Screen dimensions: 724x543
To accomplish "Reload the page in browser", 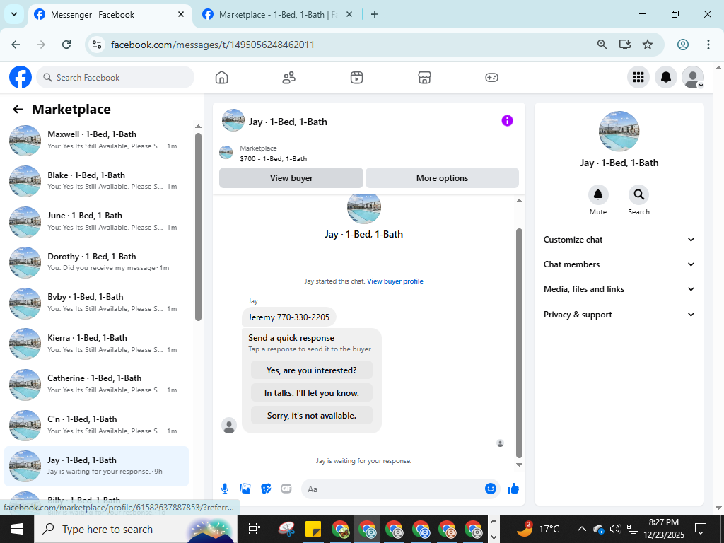I will coord(66,45).
